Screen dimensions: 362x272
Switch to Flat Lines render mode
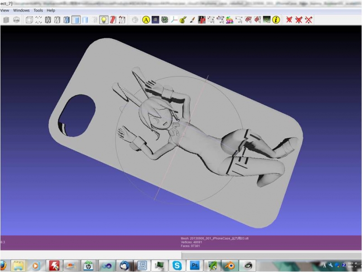[x=67, y=20]
